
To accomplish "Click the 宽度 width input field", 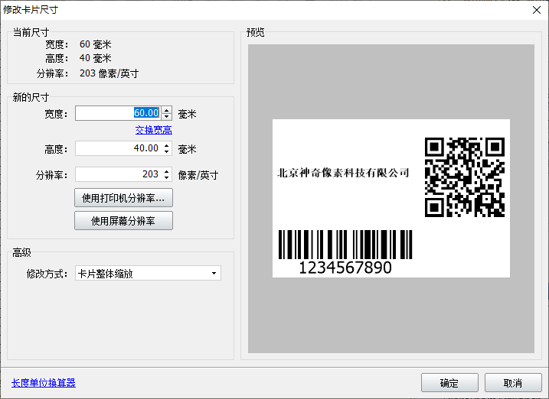I will tap(119, 113).
